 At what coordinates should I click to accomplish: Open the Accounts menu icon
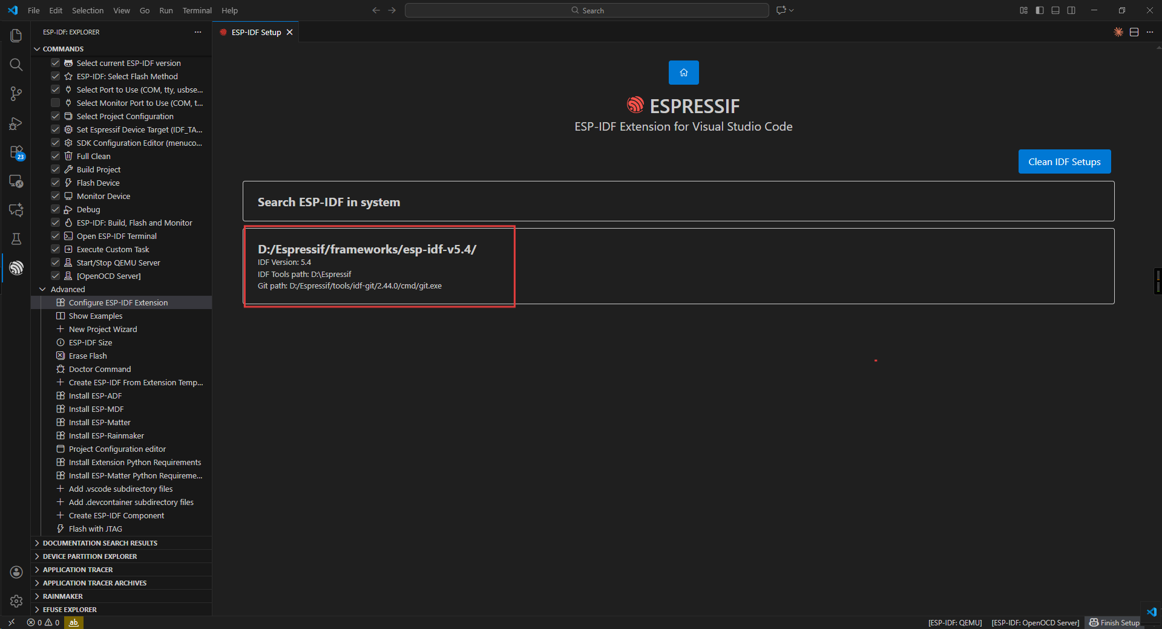(16, 572)
